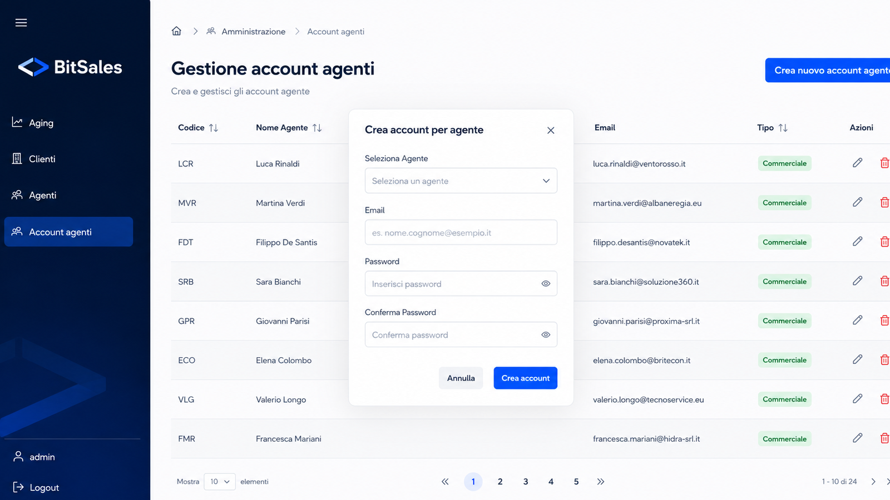Log out using the Logout link
Viewport: 890px width, 500px height.
(x=36, y=487)
